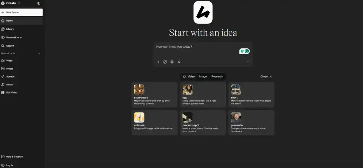Image resolution: width=363 pixels, height=168 pixels.
Task: Click the New Space button
Action: (x=21, y=12)
